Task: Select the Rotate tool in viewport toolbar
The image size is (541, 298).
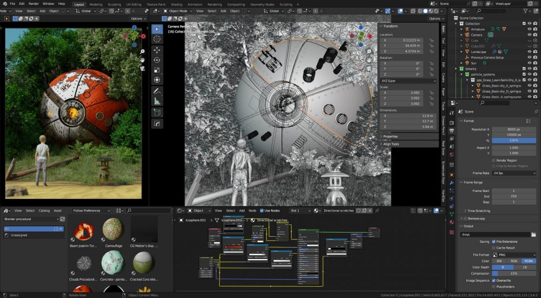Action: click(157, 60)
